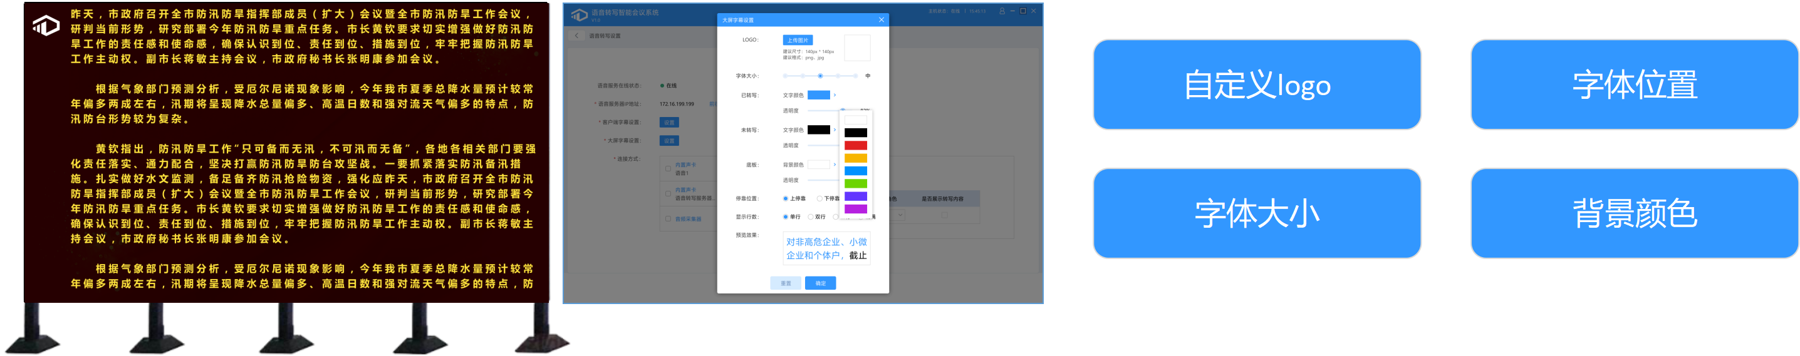Select the 下停靠 dock position radio
The width and height of the screenshot is (1800, 356).
tap(819, 199)
